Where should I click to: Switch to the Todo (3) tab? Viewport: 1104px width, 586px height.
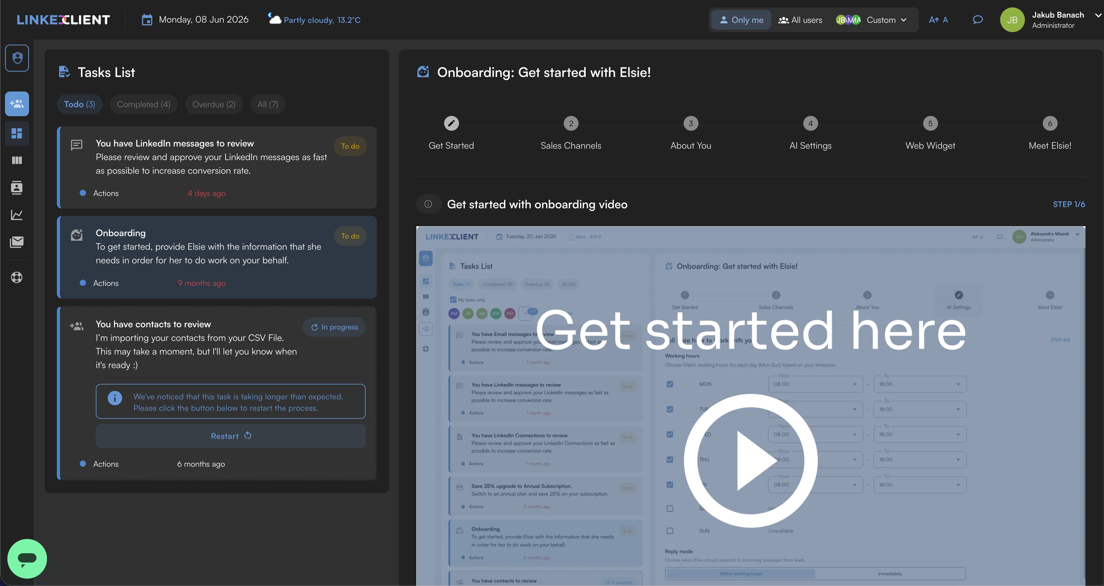79,104
